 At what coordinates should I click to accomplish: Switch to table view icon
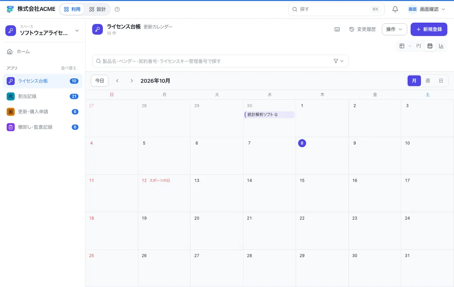[x=402, y=46]
